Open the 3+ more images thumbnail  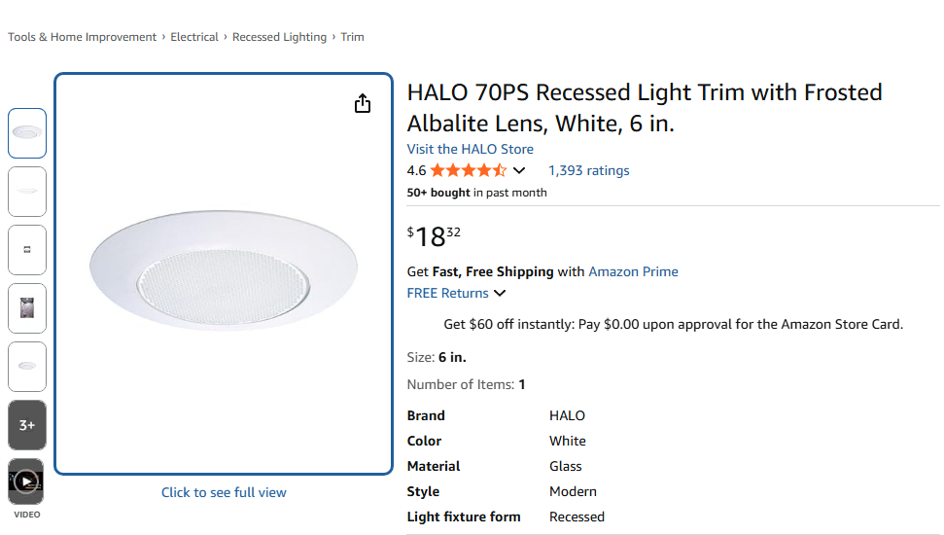27,425
